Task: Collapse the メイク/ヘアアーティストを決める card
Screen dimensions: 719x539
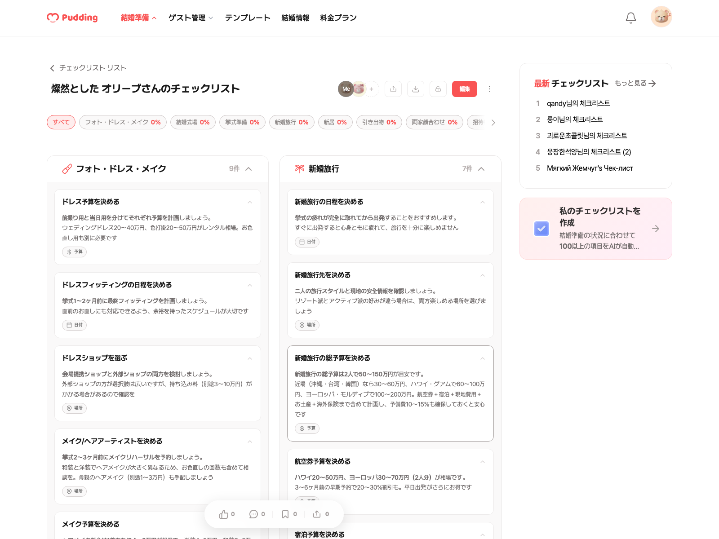Action: (x=250, y=442)
